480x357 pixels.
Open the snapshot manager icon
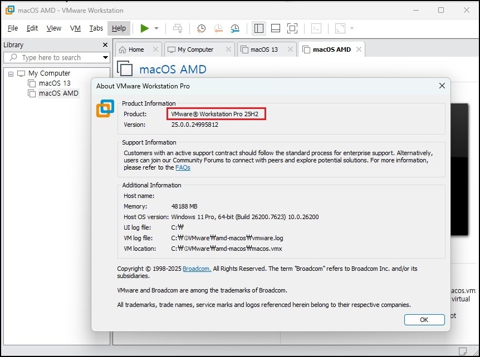pos(235,28)
